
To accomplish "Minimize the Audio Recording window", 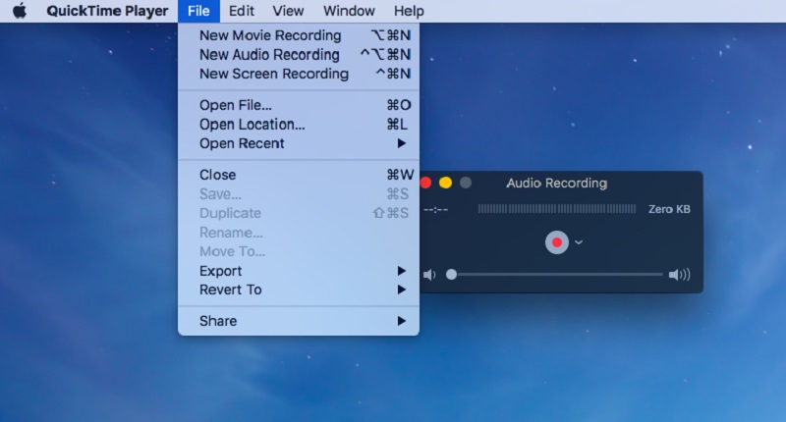I will point(445,183).
